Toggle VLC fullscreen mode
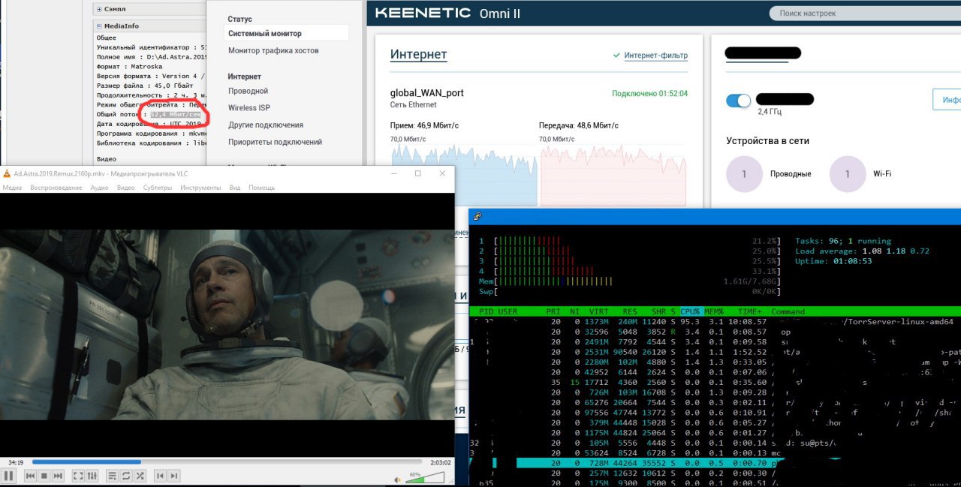The width and height of the screenshot is (961, 487). click(x=78, y=476)
